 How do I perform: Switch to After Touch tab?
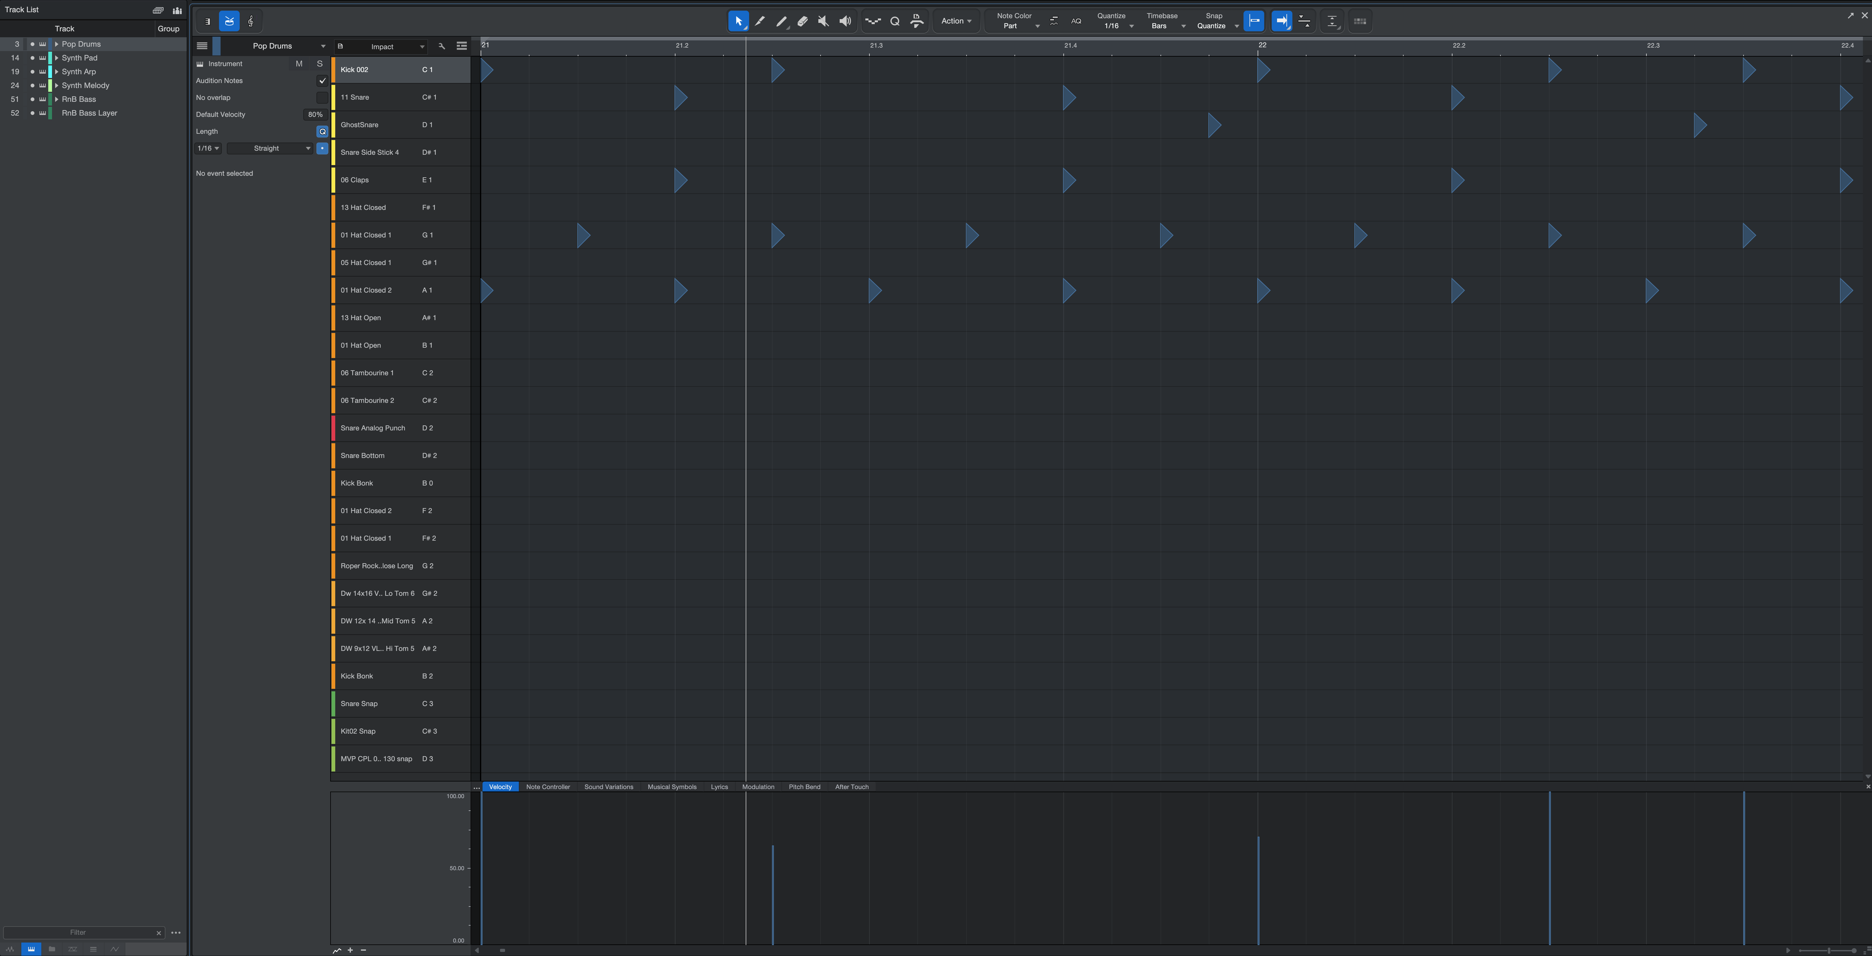click(852, 787)
